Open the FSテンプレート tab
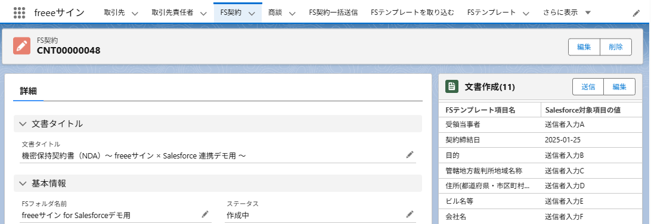This screenshot has width=651, height=224. pos(491,13)
